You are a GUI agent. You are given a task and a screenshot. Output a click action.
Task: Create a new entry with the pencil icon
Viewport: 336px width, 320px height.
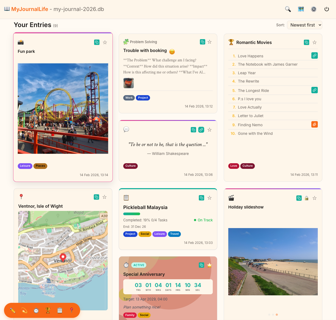(12, 310)
